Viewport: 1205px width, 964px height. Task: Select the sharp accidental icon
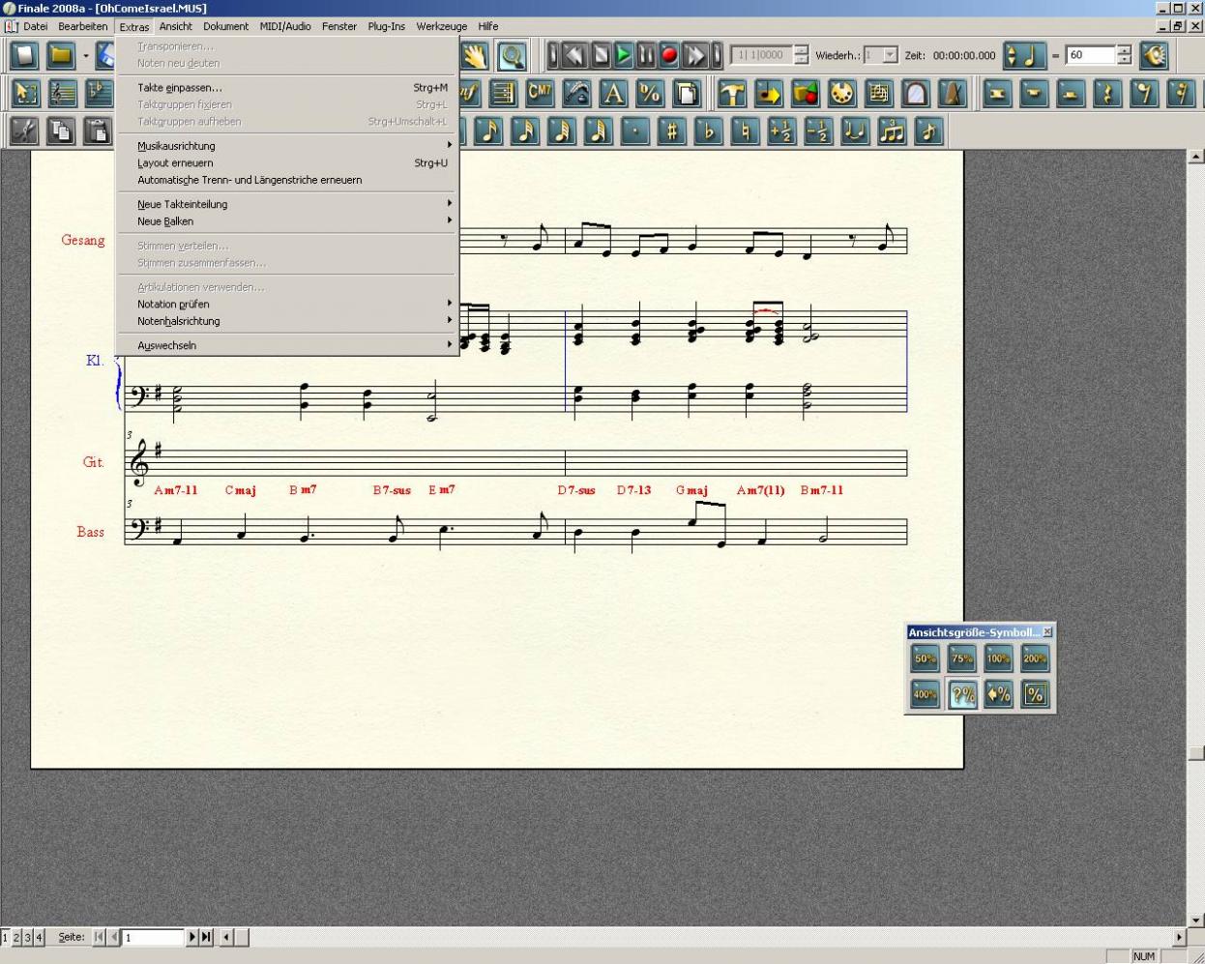(671, 131)
